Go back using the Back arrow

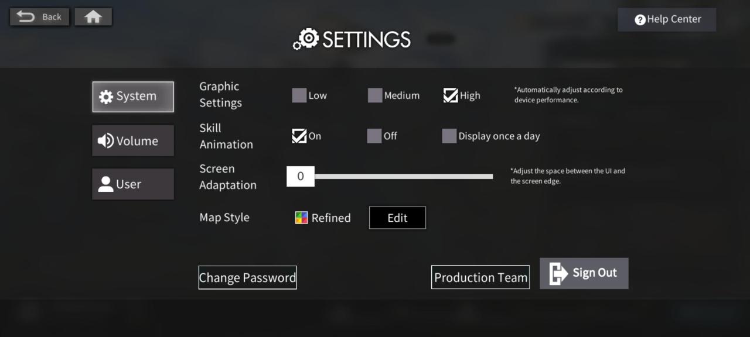pos(27,16)
